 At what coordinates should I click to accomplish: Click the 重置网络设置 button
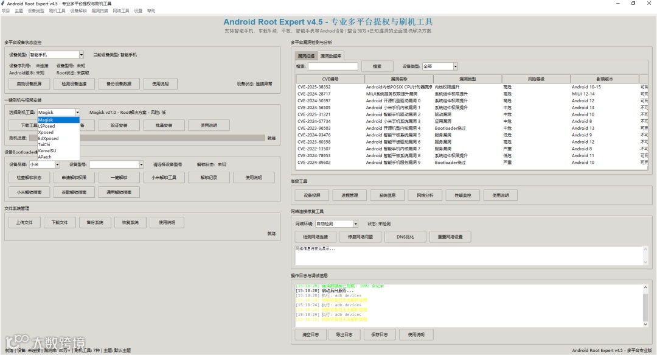450,237
